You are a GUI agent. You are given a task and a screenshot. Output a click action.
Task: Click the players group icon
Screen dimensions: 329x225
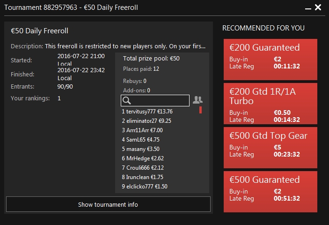197,100
